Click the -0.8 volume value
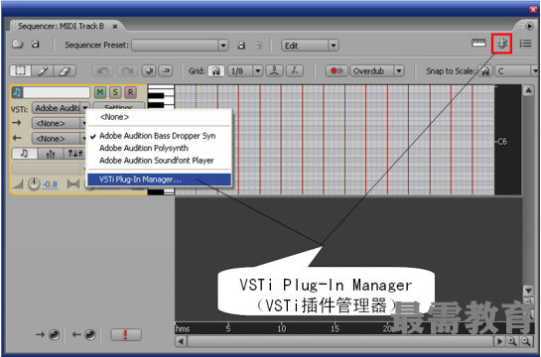Screen dimensions: 541x357 50,184
